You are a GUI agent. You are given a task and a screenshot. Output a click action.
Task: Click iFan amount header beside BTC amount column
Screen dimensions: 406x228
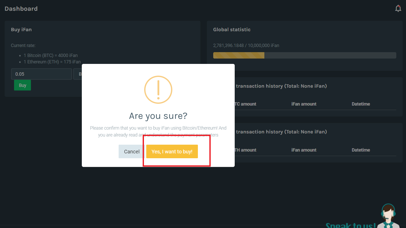304,104
